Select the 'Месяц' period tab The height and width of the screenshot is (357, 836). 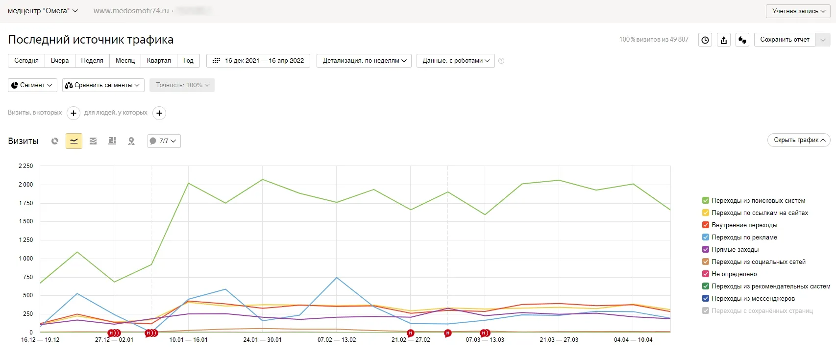[125, 61]
